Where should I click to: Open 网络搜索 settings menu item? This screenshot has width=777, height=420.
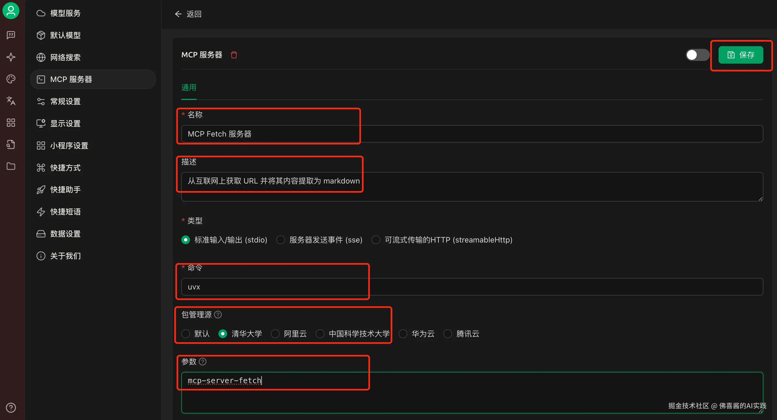click(x=65, y=57)
